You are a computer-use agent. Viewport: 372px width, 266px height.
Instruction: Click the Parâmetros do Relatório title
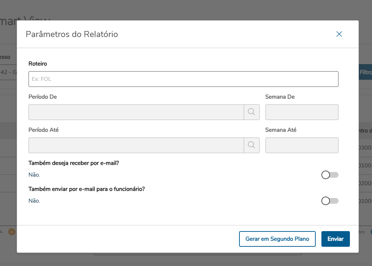[72, 34]
